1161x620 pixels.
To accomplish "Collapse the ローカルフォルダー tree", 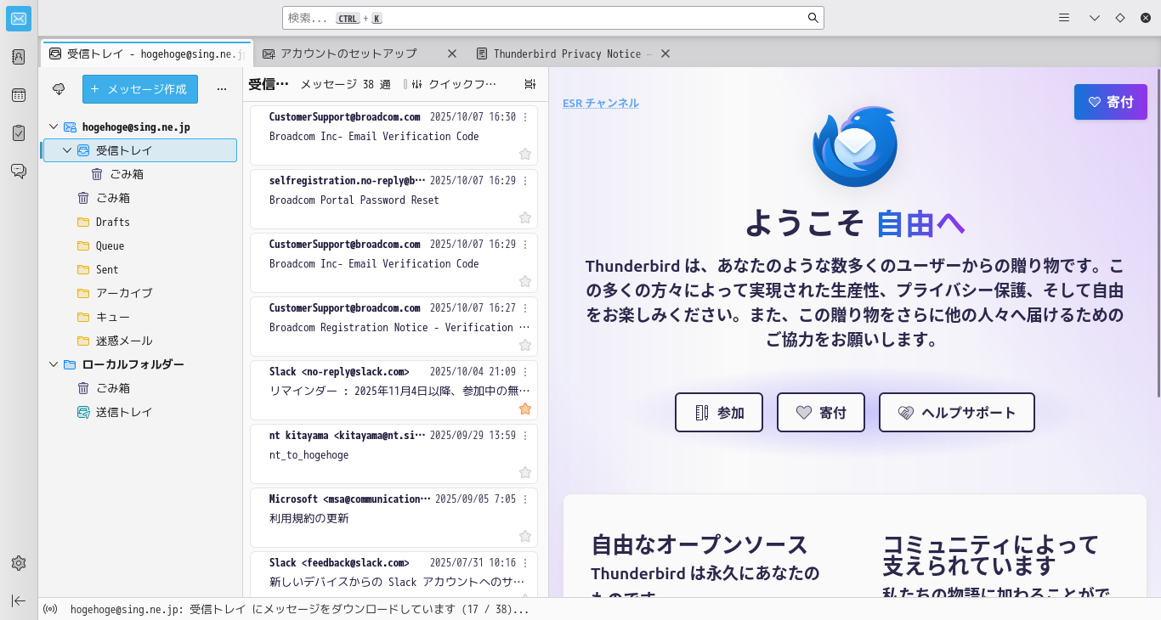I will [54, 364].
